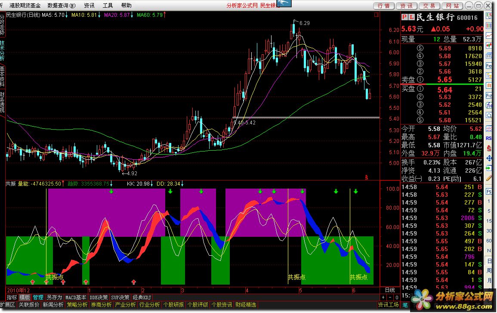This screenshot has height=313, width=497.
Task: Click the 日线 period label
Action: [x=390, y=290]
